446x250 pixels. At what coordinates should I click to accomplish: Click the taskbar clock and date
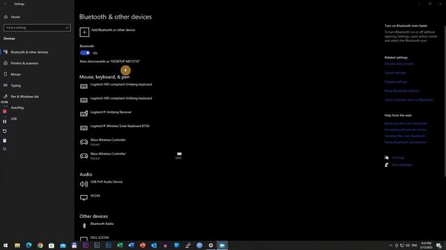point(426,245)
